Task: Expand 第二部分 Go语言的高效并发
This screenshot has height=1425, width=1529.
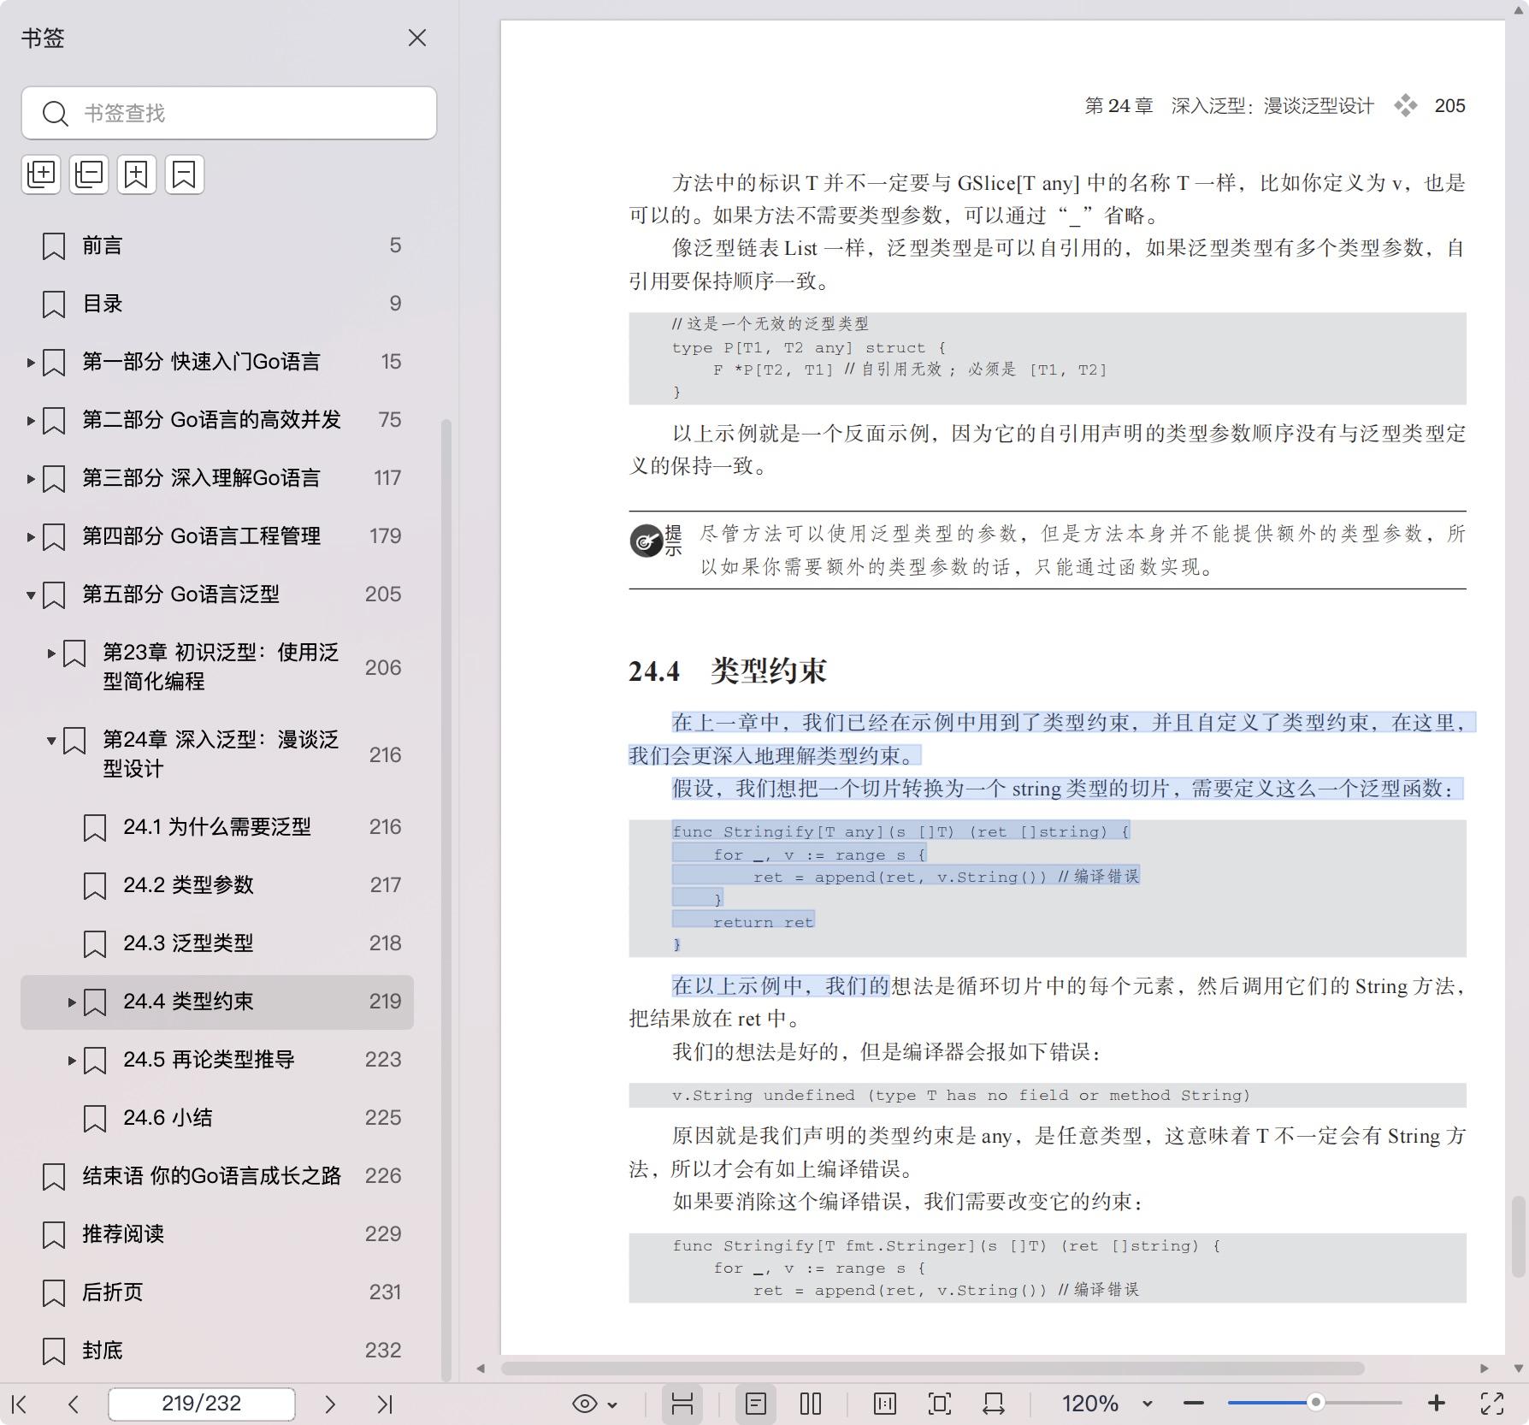Action: [x=31, y=421]
